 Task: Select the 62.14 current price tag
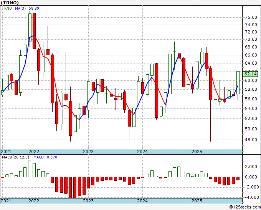250,74
